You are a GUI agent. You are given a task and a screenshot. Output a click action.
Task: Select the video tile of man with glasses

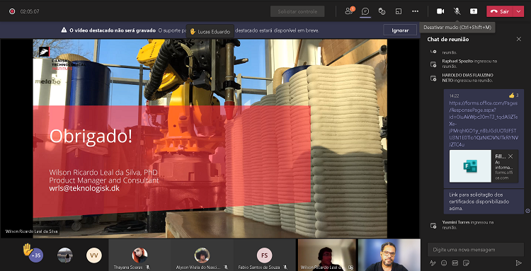coord(389,255)
